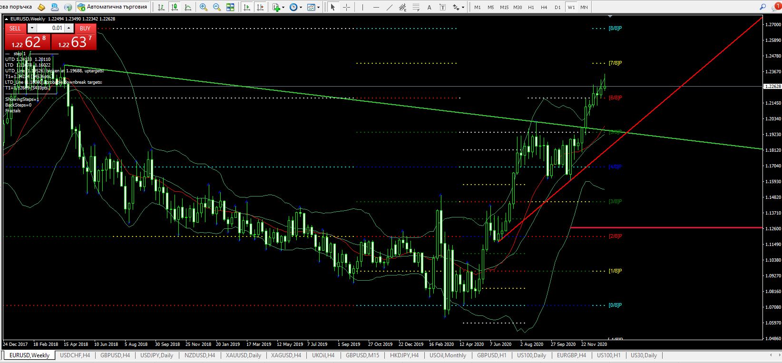The width and height of the screenshot is (782, 363).
Task: Open the chart templates icon
Action: (x=311, y=7)
